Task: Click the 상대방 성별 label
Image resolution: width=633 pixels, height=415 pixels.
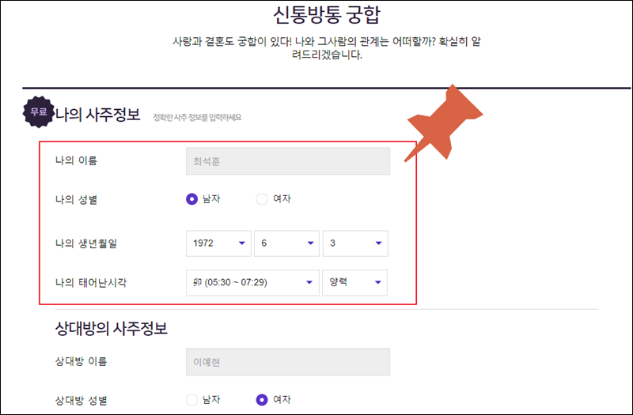Action: point(81,401)
